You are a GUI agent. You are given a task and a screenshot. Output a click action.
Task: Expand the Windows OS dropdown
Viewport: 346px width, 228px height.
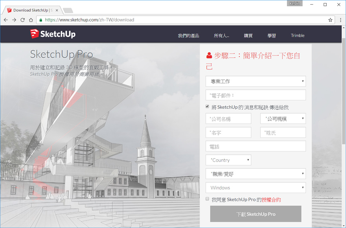(x=256, y=188)
